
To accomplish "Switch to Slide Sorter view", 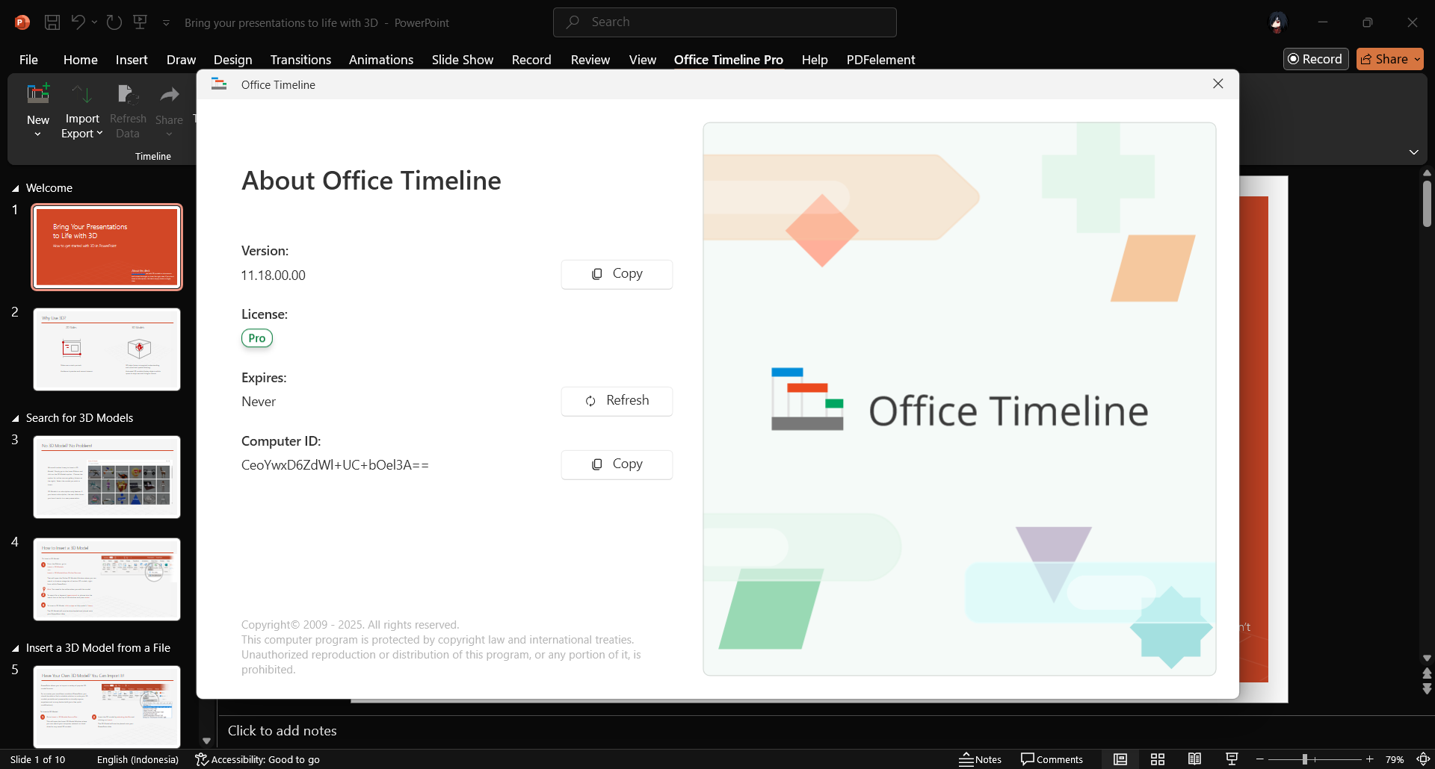I will click(x=1158, y=759).
